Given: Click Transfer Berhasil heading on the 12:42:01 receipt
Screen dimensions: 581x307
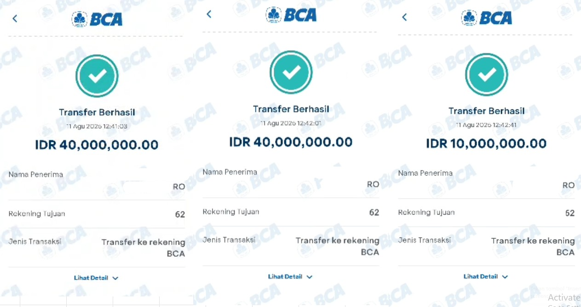Looking at the screenshot, I should point(291,109).
